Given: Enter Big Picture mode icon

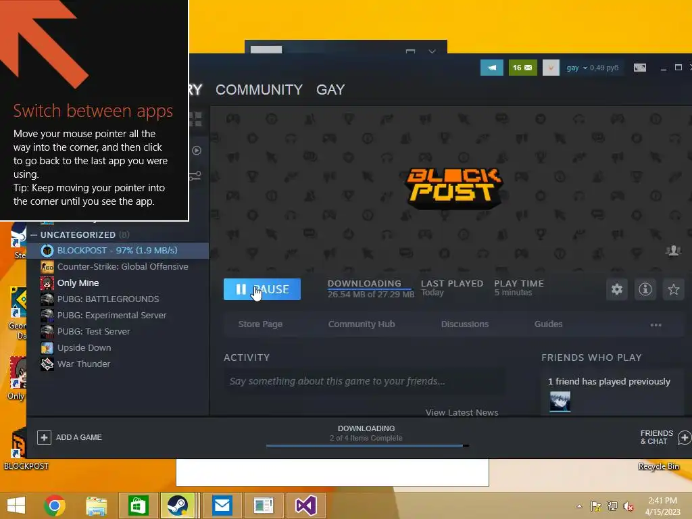Looking at the screenshot, I should click(x=639, y=68).
